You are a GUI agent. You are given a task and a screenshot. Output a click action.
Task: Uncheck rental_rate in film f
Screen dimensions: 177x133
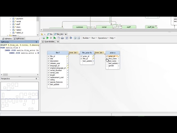[x=49, y=73]
